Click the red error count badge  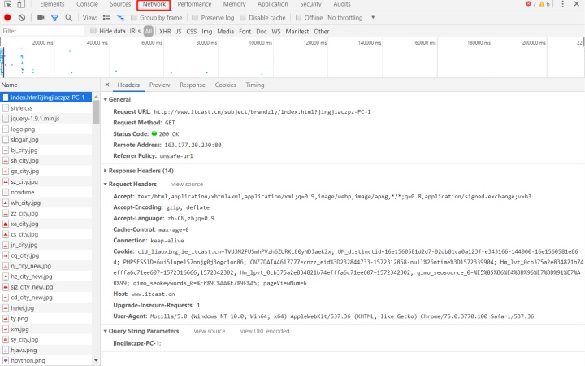click(531, 4)
